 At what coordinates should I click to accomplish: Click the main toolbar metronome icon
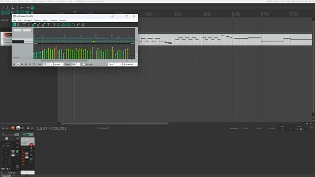pos(32,8)
